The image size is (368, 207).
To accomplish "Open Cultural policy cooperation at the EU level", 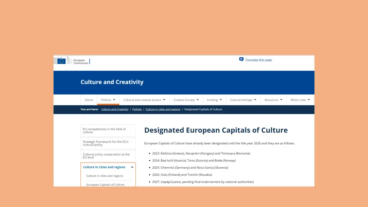I will [108, 156].
